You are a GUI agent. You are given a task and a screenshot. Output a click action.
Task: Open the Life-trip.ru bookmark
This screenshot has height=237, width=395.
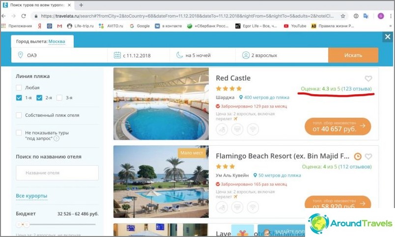[81, 26]
